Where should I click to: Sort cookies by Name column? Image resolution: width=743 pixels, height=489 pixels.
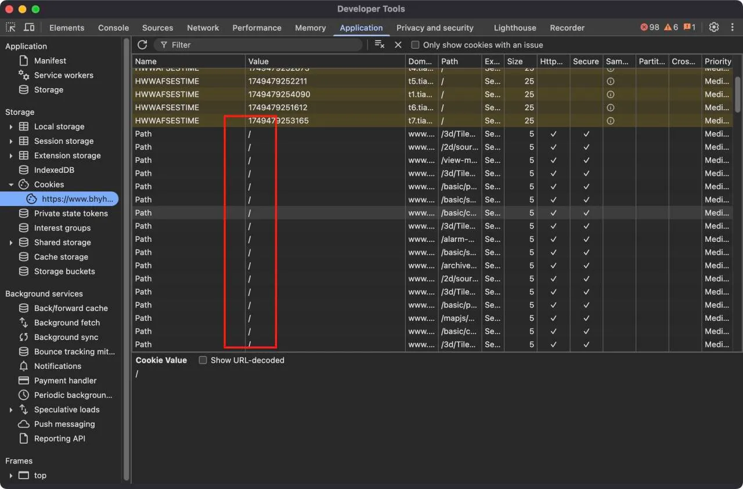coord(189,61)
